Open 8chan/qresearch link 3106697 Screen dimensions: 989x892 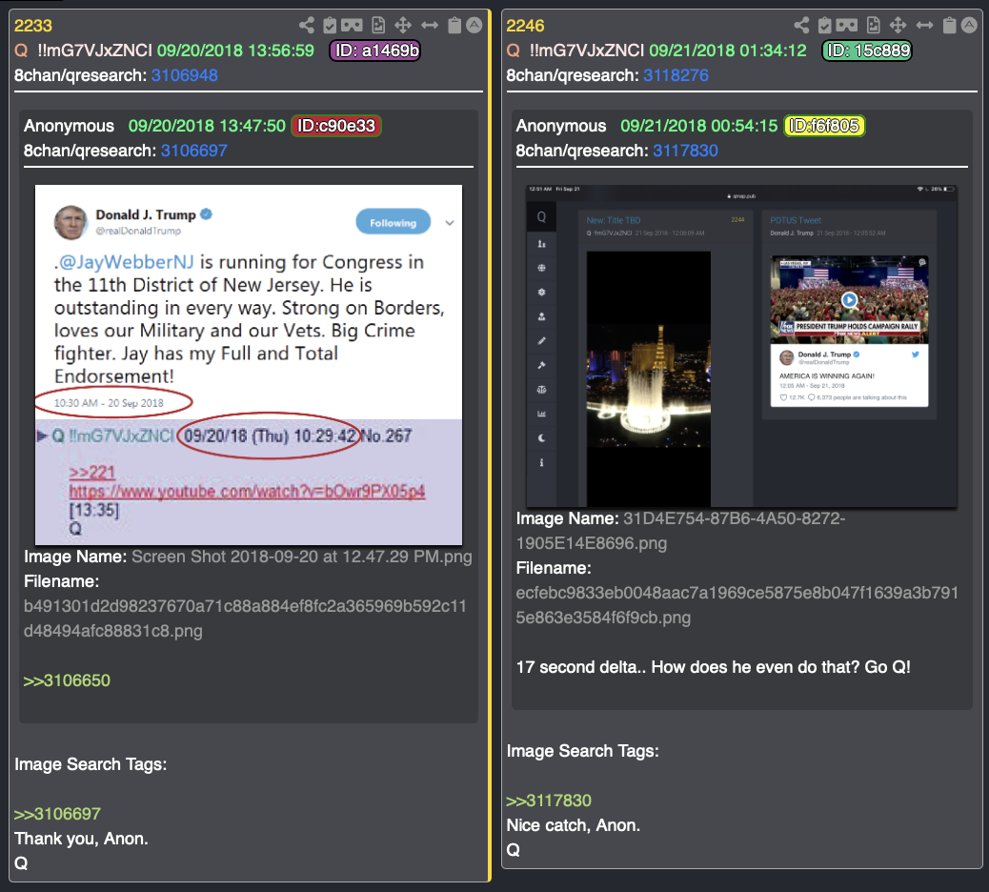tap(193, 151)
